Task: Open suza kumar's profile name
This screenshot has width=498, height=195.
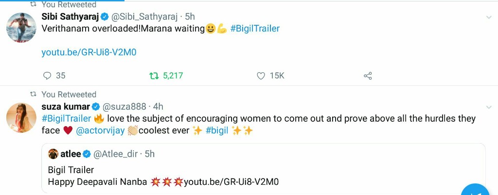Action: [x=66, y=106]
